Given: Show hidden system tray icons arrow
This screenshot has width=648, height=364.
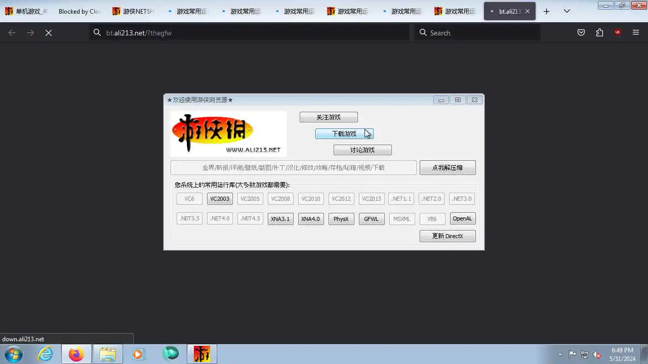Looking at the screenshot, I should 560,354.
